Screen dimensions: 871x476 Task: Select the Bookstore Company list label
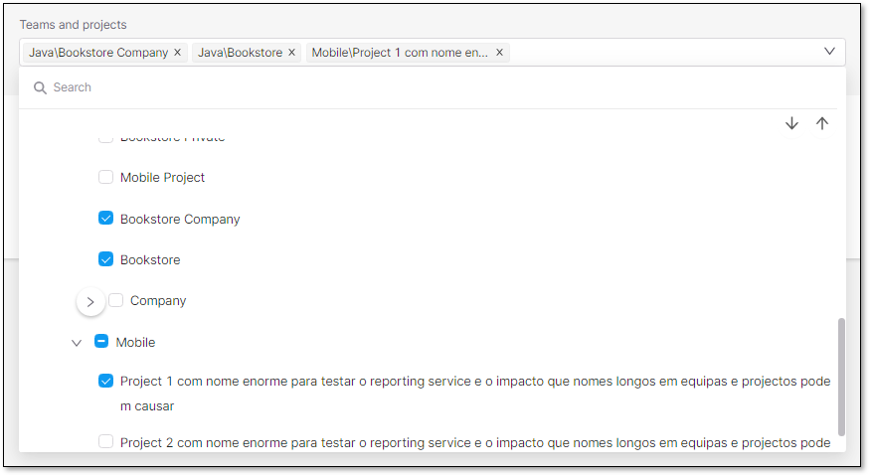click(180, 220)
